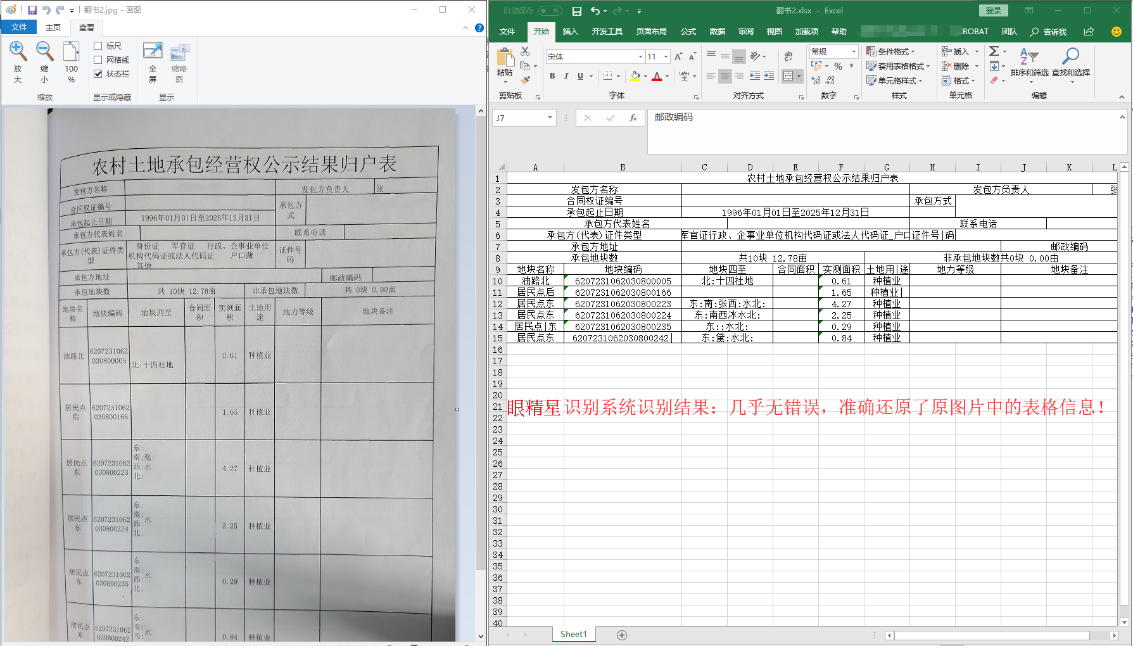Open the Home (主页) tab in Paint
Image resolution: width=1133 pixels, height=646 pixels.
tap(53, 28)
